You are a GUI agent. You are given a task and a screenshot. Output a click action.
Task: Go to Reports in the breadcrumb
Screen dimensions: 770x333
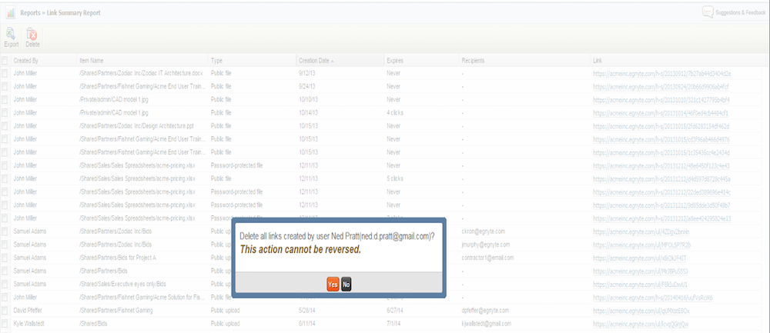click(31, 13)
